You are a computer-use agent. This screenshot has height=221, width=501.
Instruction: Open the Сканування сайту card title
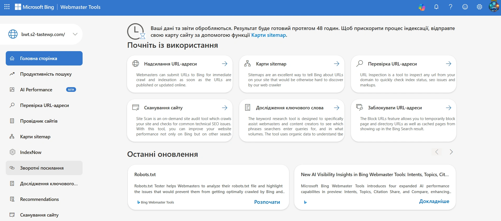click(x=163, y=108)
